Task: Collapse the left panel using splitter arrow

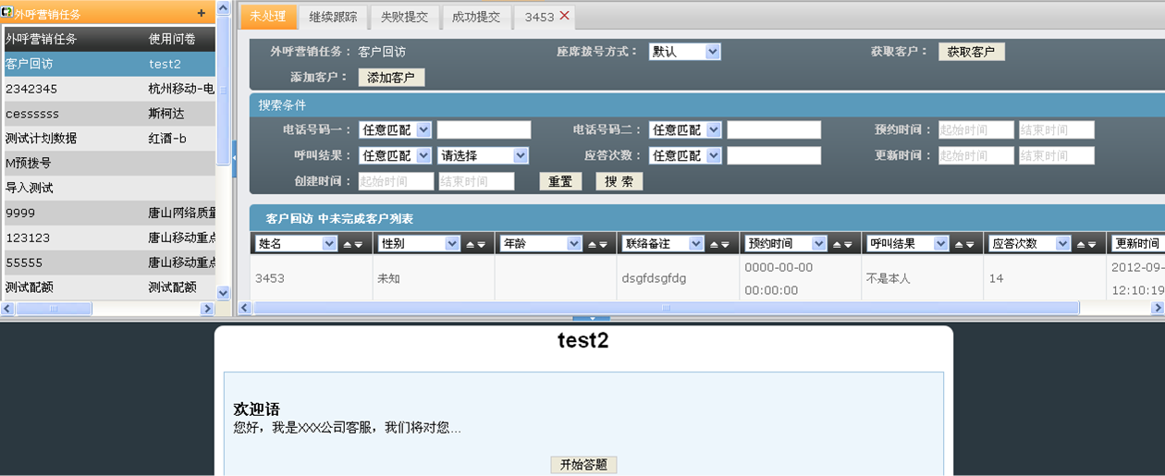Action: point(234,158)
